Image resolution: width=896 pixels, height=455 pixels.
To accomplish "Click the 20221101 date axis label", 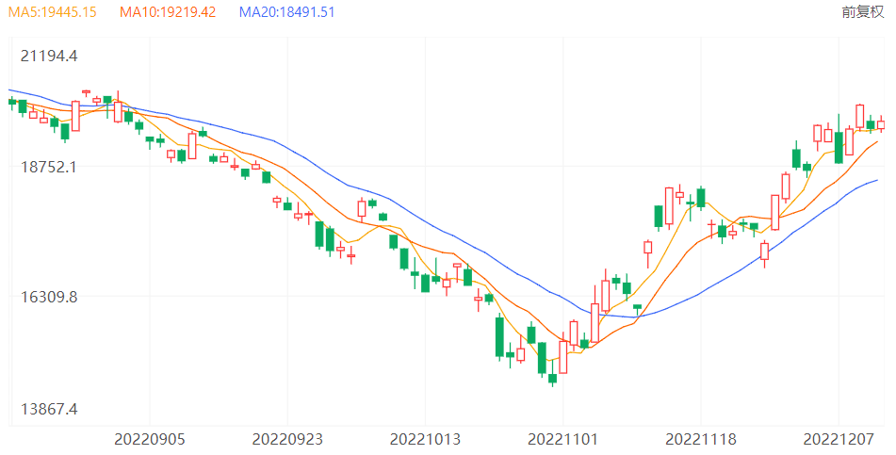I will coord(562,439).
